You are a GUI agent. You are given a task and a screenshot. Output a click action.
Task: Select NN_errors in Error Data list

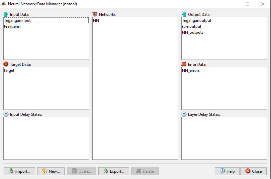point(224,70)
